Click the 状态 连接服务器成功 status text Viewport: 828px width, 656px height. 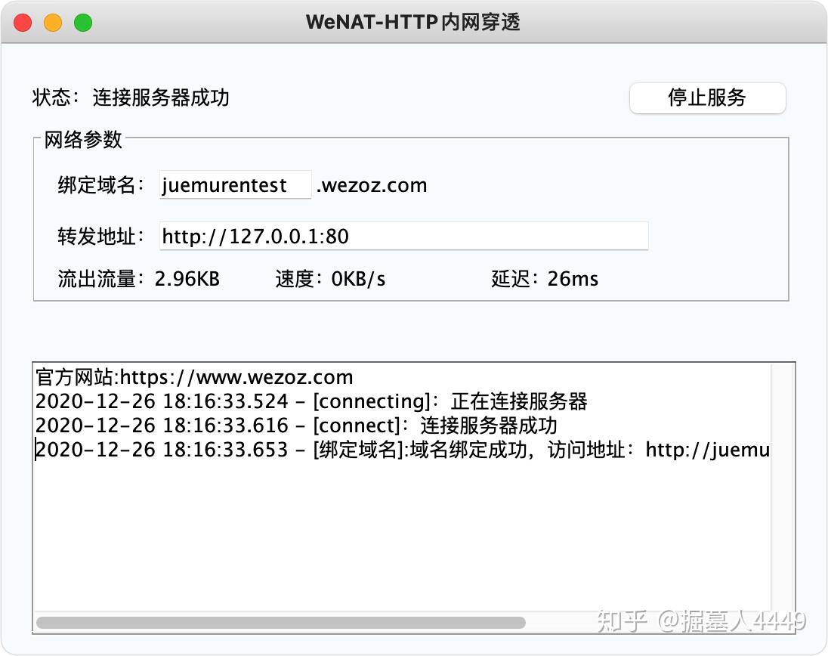(x=131, y=97)
